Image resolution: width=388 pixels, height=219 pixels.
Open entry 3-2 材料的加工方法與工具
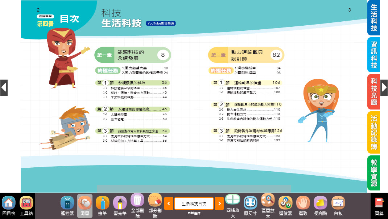(x=135, y=141)
